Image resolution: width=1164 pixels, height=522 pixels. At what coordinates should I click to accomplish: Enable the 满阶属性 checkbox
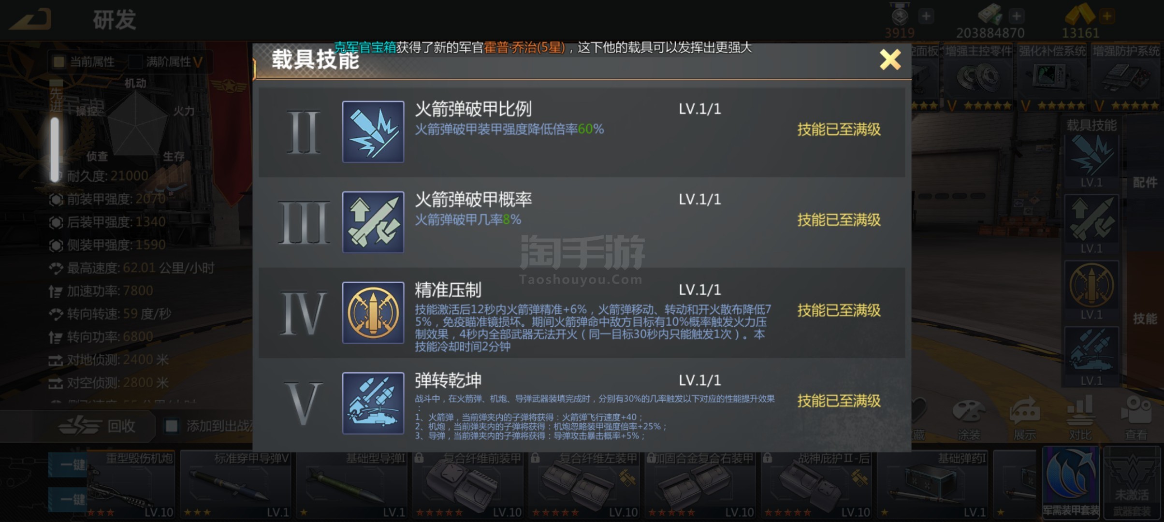coord(135,61)
